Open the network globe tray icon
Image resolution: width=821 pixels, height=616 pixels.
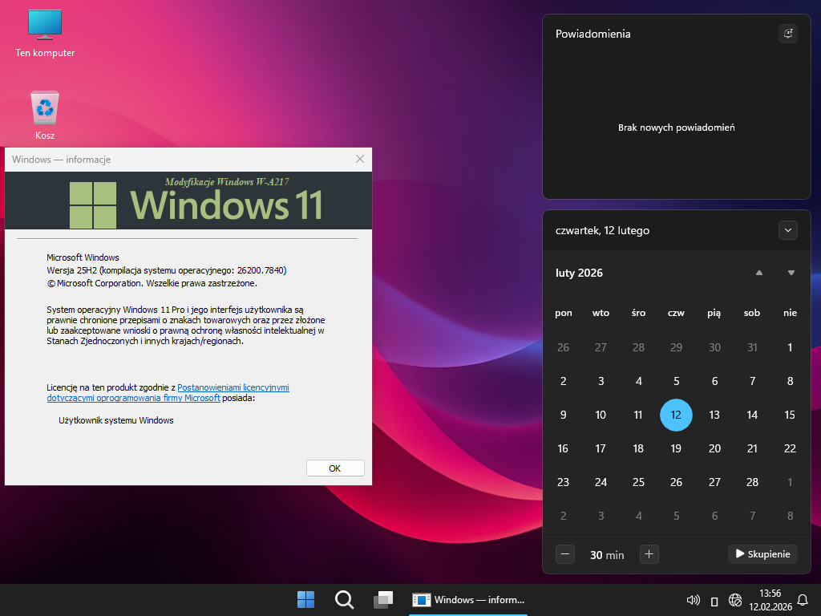(735, 600)
